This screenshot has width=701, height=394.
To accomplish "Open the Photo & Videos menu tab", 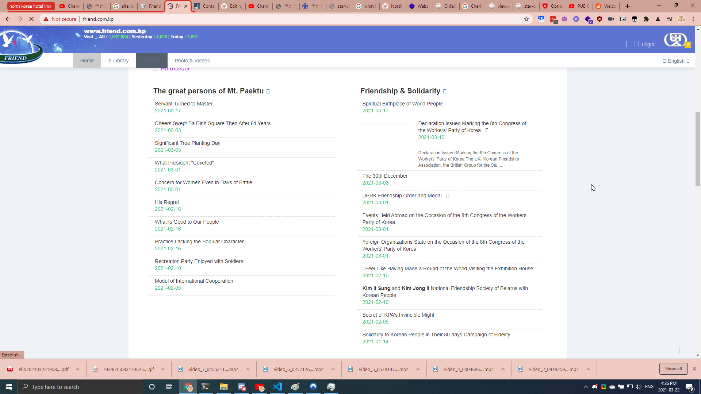I will point(192,61).
